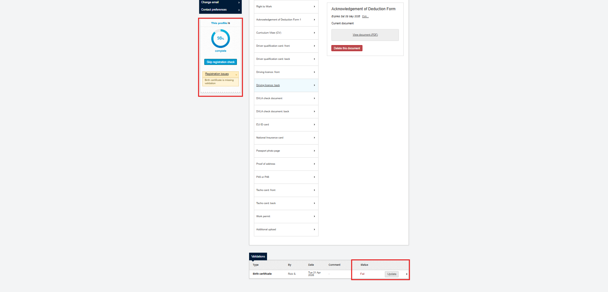Click Update on the Birth certificate validation
Image resolution: width=608 pixels, height=292 pixels.
(391, 274)
